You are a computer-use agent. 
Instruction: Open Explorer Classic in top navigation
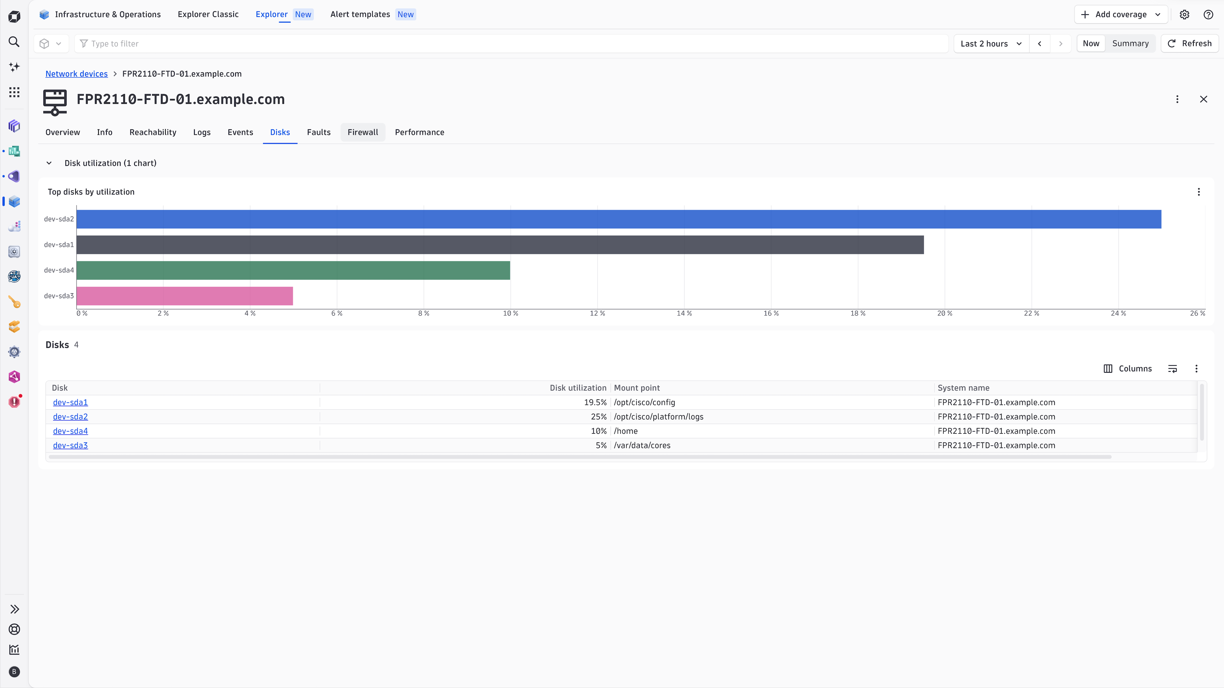(208, 15)
